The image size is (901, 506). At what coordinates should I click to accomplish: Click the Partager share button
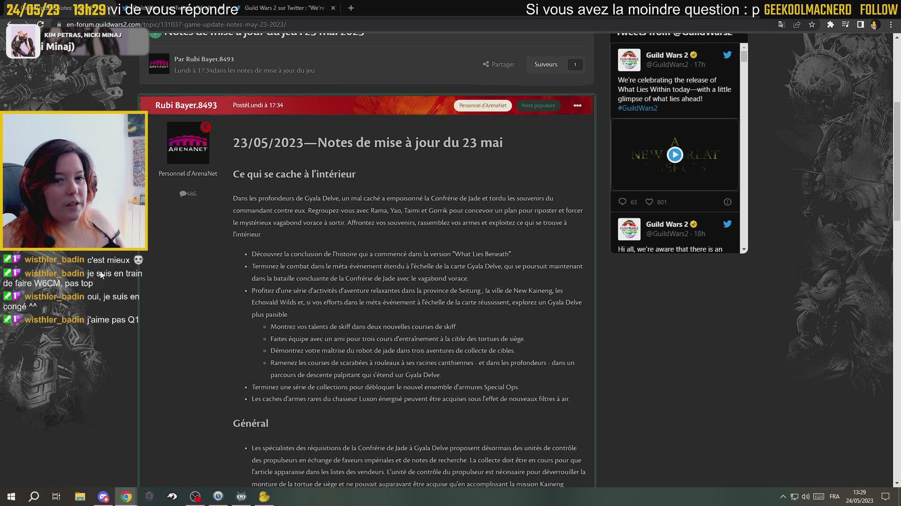click(498, 65)
